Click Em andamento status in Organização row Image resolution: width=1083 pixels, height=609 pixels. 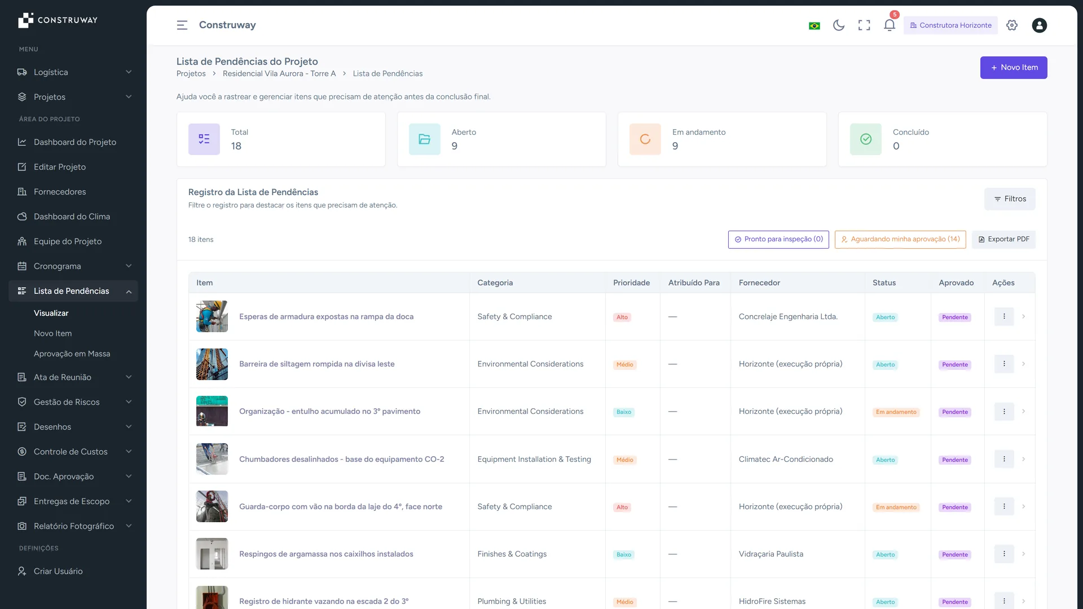click(x=896, y=412)
